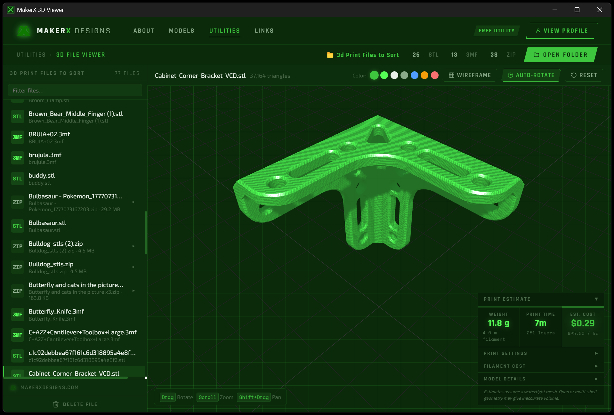Click the STL badge for Brown_Bear_Middle_Finger (1).stl

[x=18, y=117]
